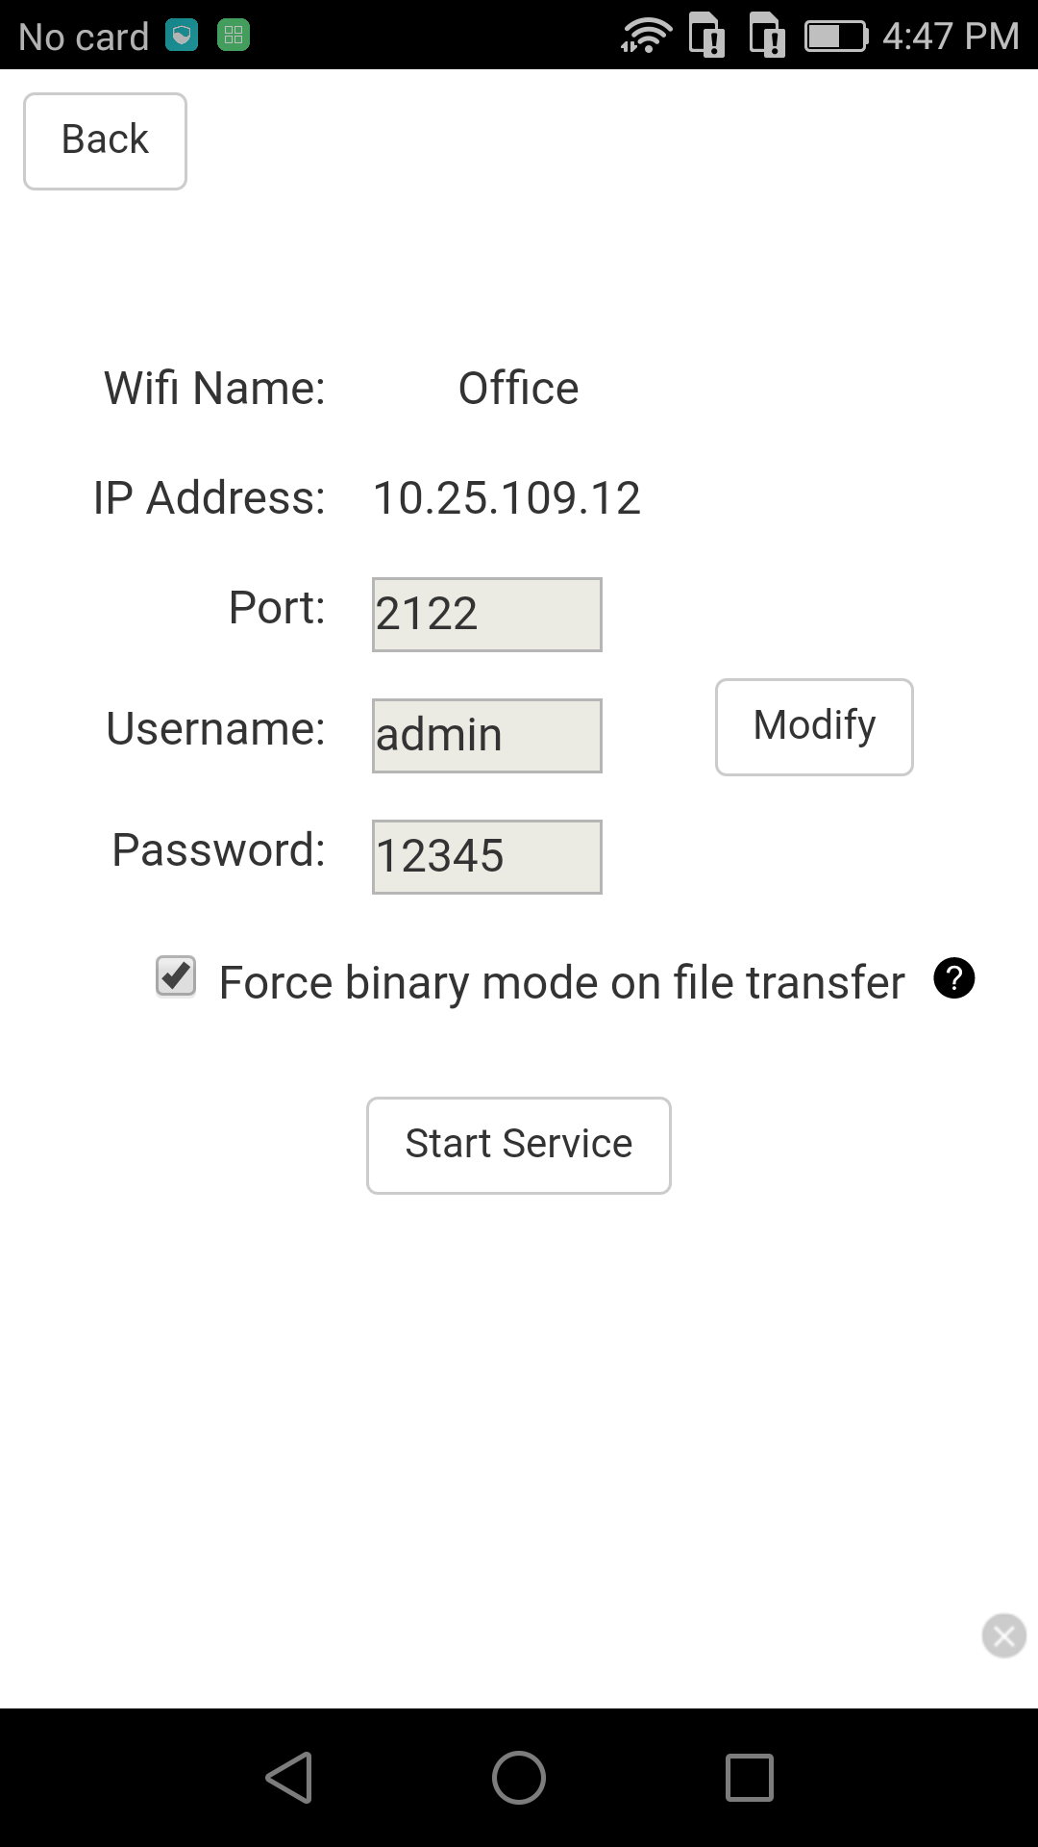
Task: Tap the second SIM card warning icon
Action: pyautogui.click(x=767, y=36)
